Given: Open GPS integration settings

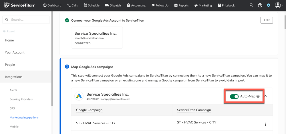Looking at the screenshot, I should (12, 108).
